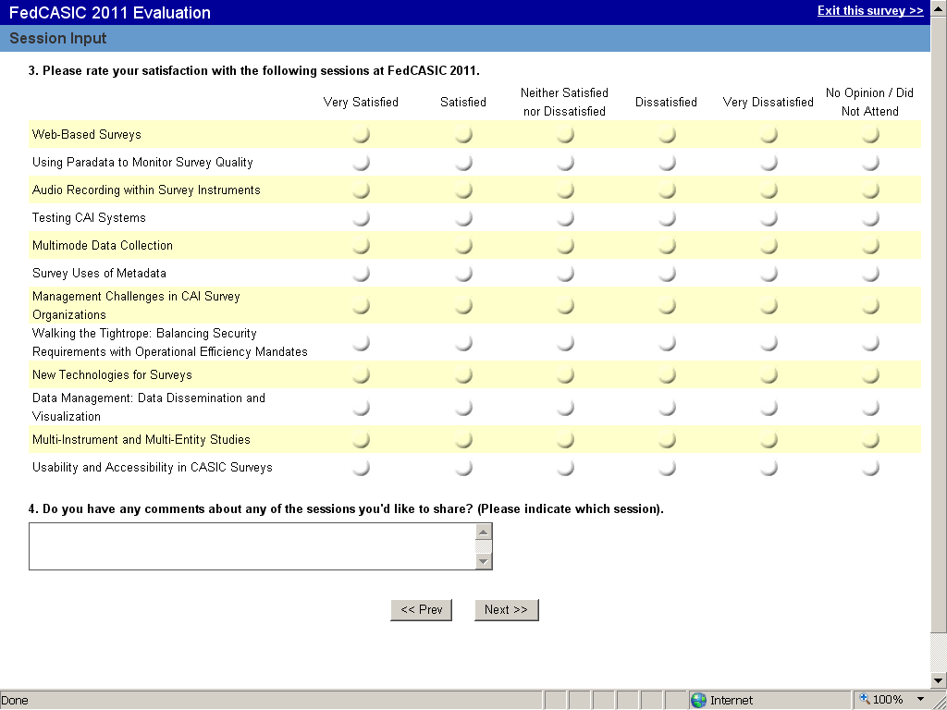
Task: Click the comment box scroll down arrow
Action: click(483, 561)
